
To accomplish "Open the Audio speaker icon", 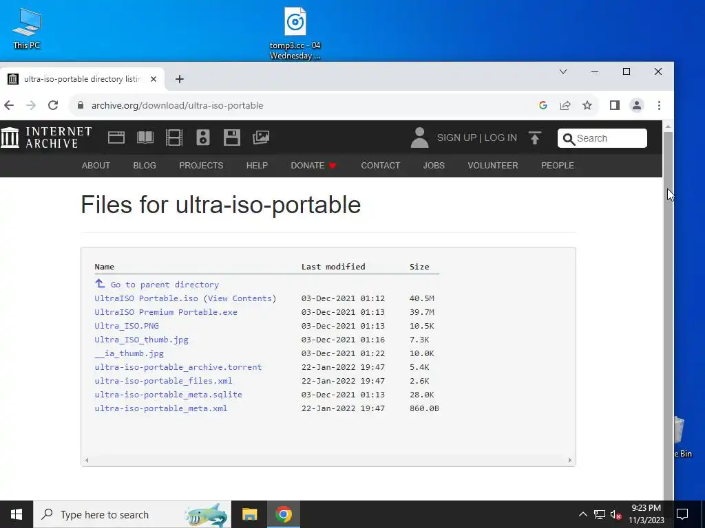I will pyautogui.click(x=203, y=137).
